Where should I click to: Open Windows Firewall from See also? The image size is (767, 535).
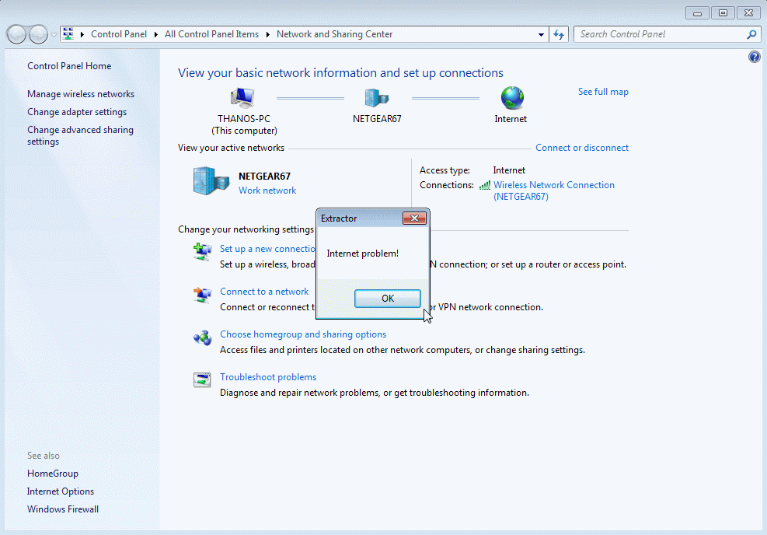click(x=63, y=509)
